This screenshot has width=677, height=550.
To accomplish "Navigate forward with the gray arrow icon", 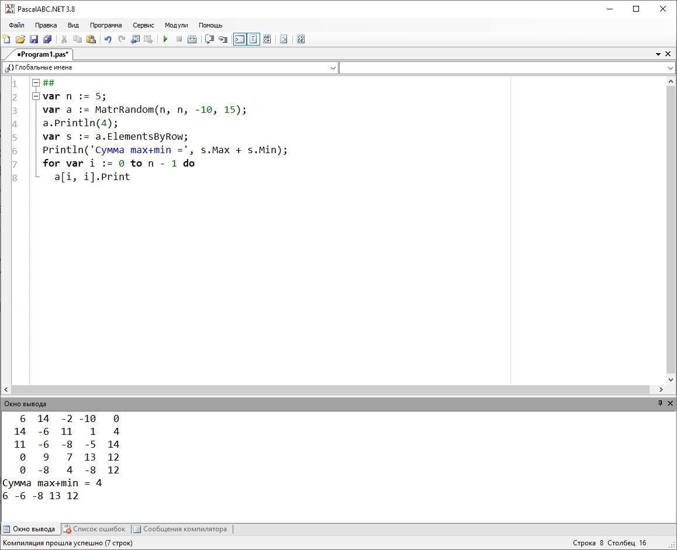I will coord(148,39).
